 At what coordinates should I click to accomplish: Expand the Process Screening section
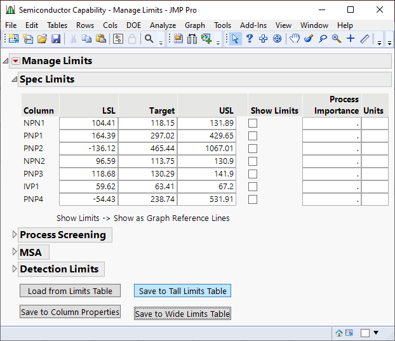[x=15, y=235]
